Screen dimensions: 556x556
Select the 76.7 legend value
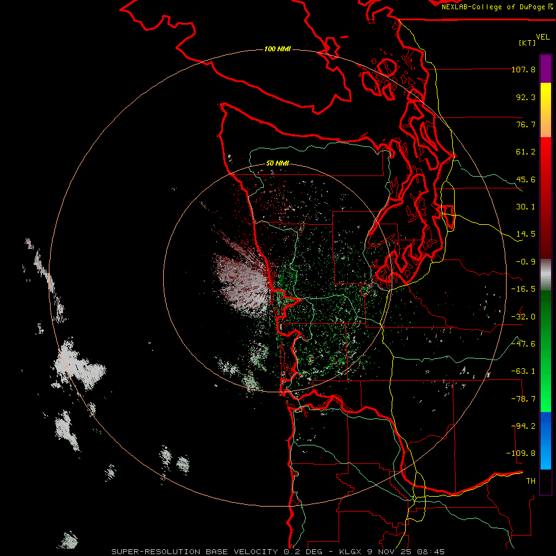[526, 124]
